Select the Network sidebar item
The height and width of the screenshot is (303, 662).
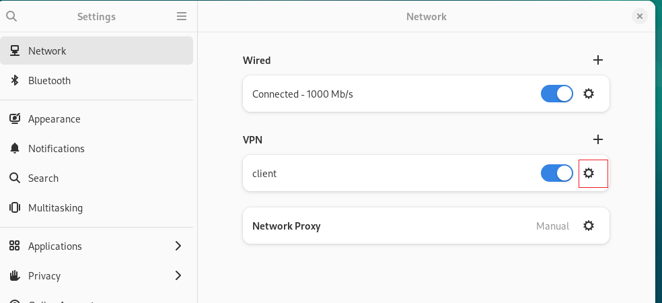coord(97,50)
